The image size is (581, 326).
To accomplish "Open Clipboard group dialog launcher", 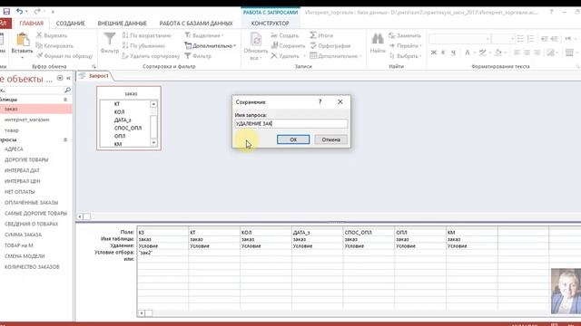I will tap(94, 66).
